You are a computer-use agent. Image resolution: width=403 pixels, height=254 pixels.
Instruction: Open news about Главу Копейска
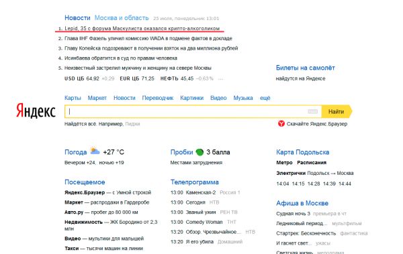151,48
